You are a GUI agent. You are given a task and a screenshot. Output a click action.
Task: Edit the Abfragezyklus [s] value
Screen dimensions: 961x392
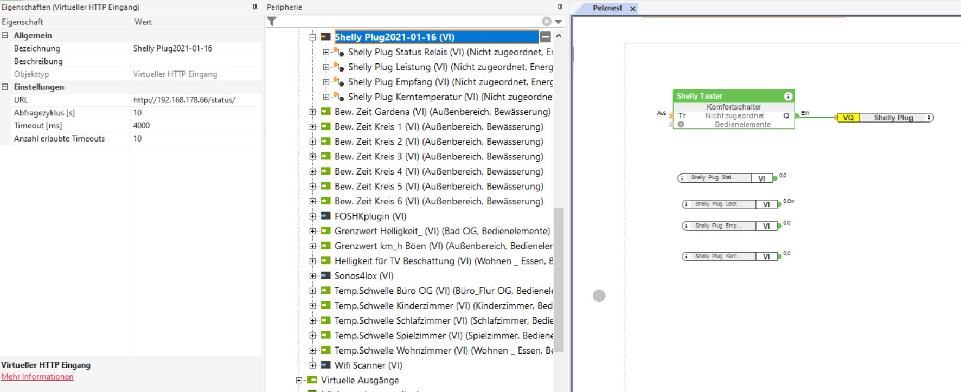(x=196, y=113)
